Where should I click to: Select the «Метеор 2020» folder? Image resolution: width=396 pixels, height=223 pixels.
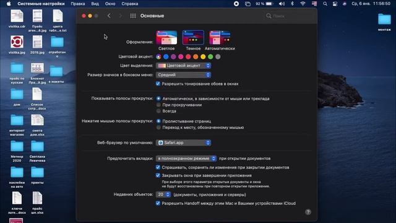[x=17, y=151]
